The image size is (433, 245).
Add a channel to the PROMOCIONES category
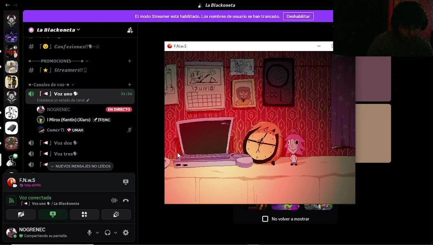(x=130, y=61)
